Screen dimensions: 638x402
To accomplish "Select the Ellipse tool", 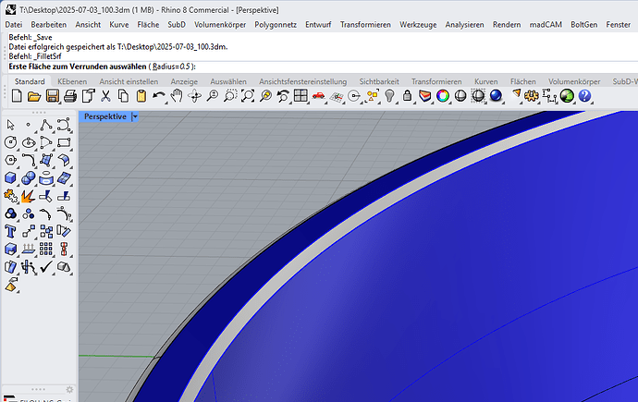I will coord(28,142).
